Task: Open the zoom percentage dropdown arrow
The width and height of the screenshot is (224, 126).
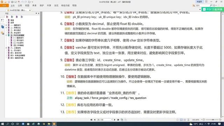Action: (202, 120)
